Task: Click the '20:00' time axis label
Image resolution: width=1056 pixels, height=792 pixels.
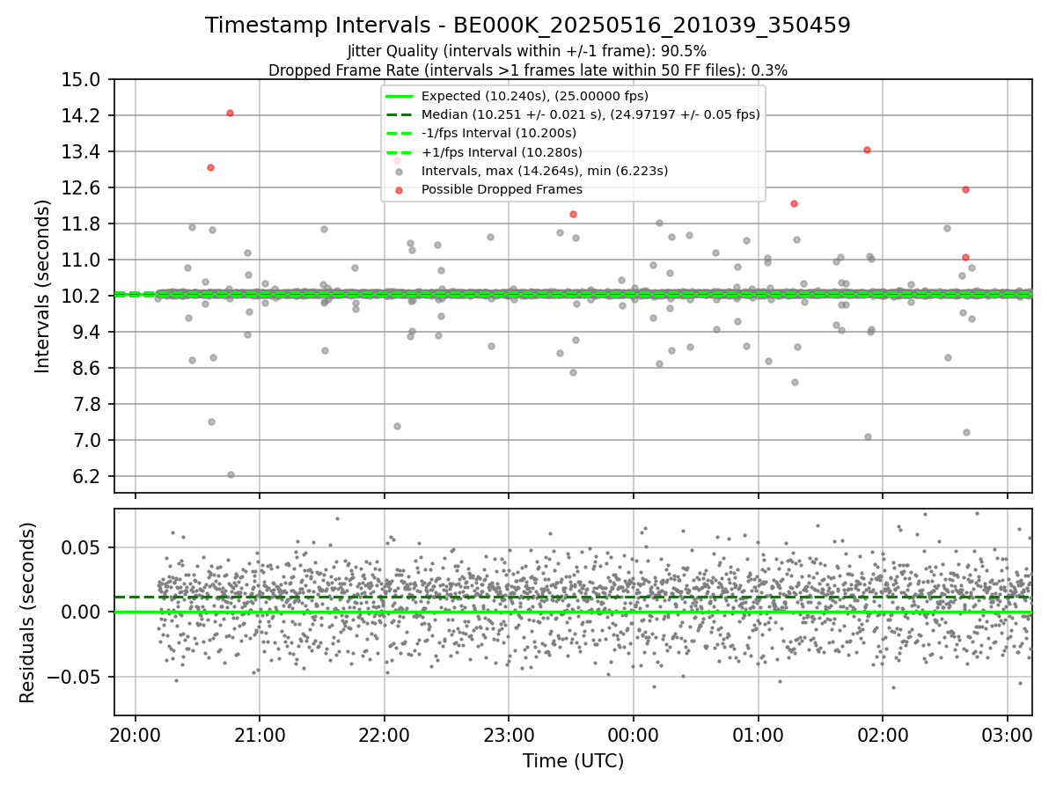Action: coord(136,735)
